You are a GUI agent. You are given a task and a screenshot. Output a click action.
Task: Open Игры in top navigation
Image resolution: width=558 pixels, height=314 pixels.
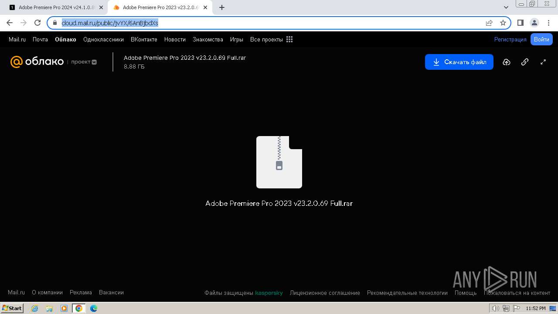[x=237, y=39]
